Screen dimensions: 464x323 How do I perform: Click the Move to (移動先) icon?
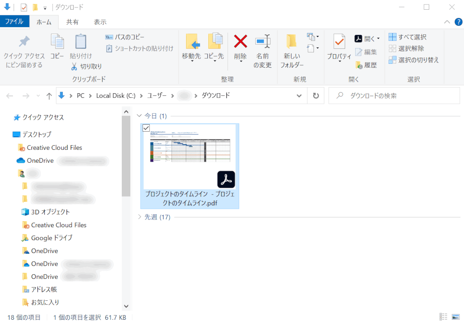click(x=191, y=42)
